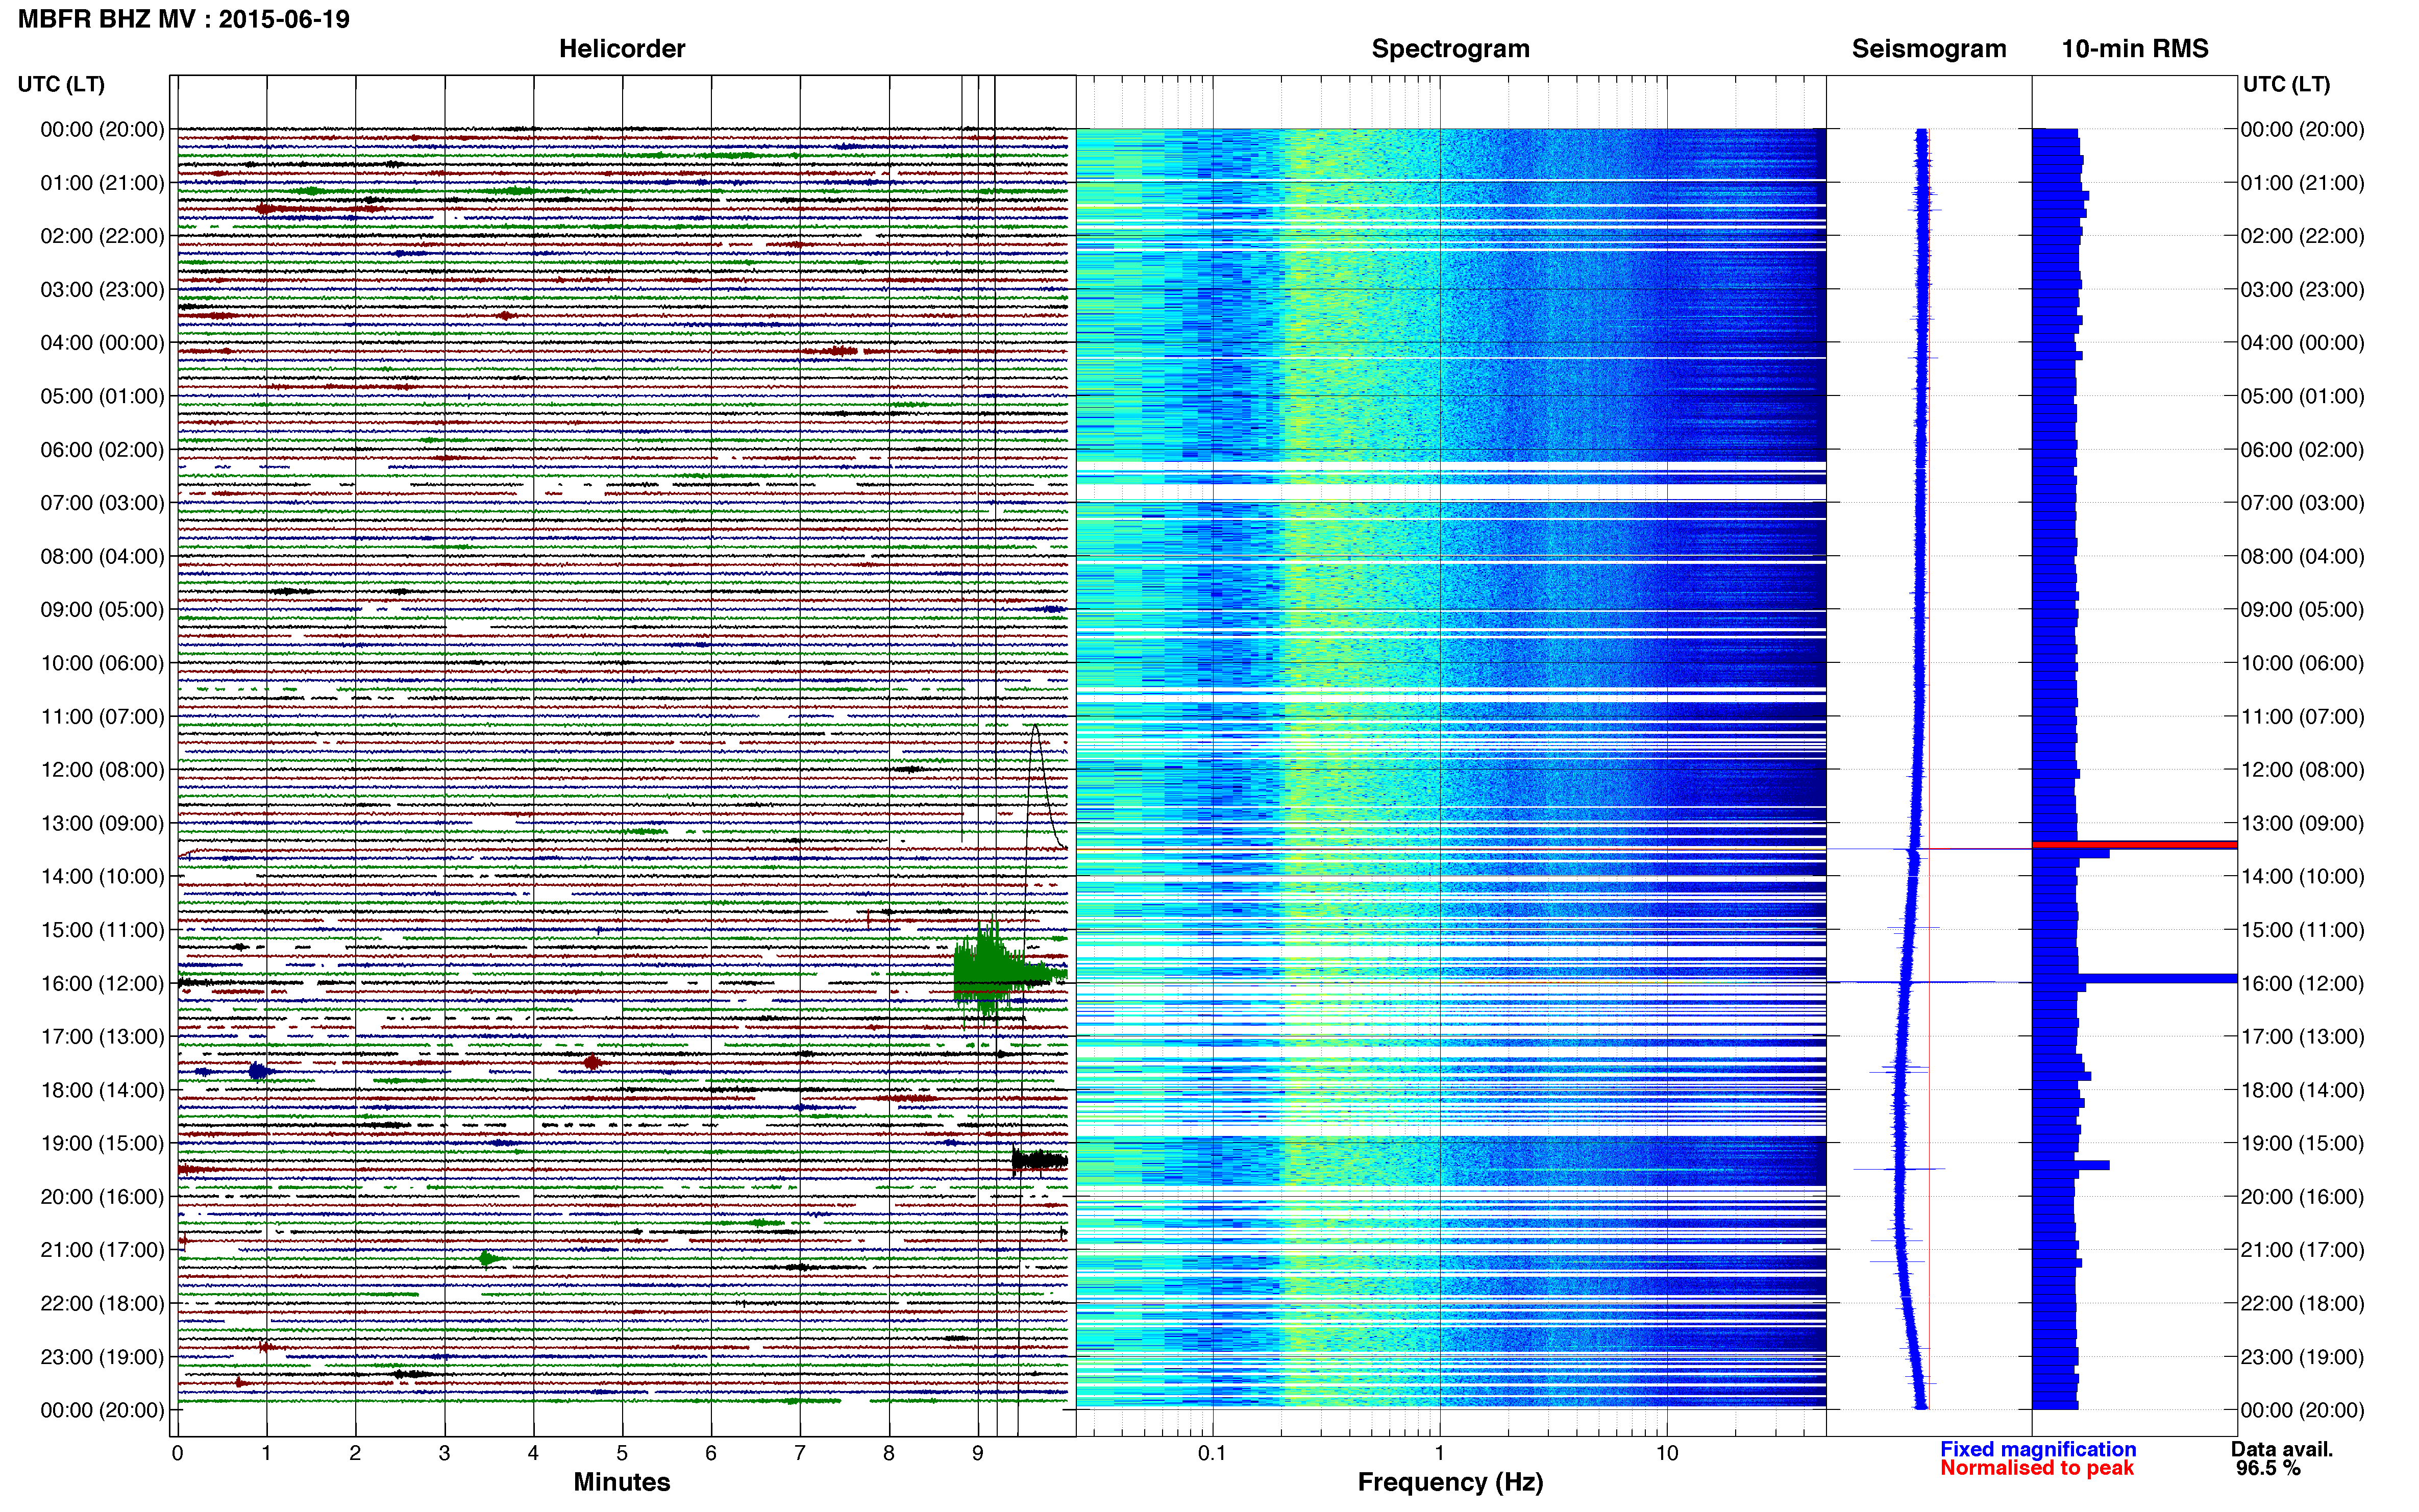Click the red 'Normalised to peak' legend text
This screenshot has width=2419, height=1512.
coord(2037,1468)
